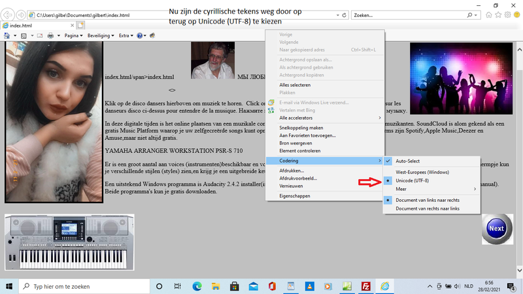Launch Microsoft Edge from taskbar
Screen dimensions: 523x294
tap(197, 286)
